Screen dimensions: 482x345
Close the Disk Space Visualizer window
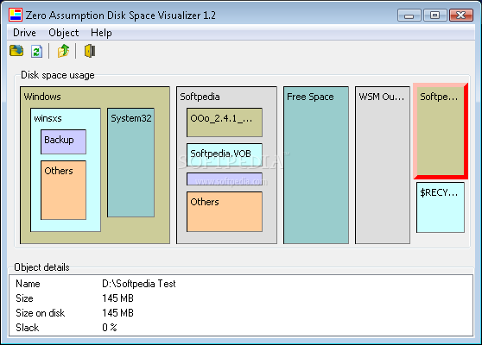pyautogui.click(x=460, y=16)
